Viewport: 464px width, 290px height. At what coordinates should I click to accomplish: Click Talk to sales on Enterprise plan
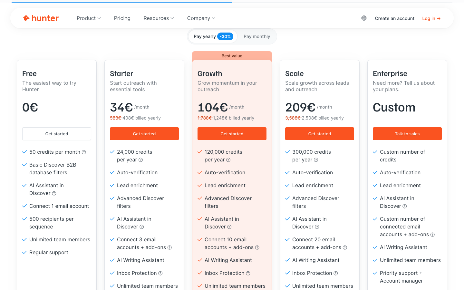tap(407, 134)
